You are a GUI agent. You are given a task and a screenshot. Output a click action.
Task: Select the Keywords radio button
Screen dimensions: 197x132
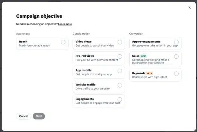[x=176, y=74]
